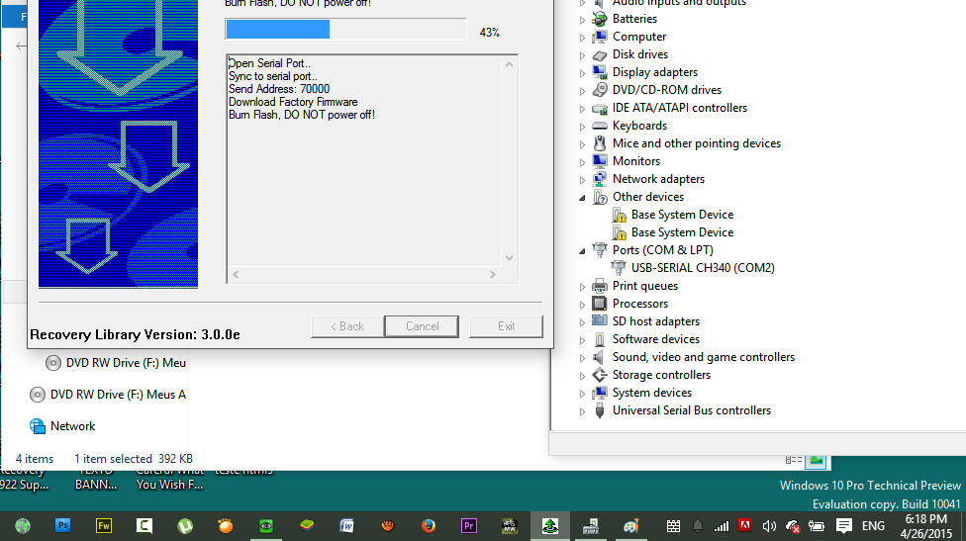Click the USB-SERIAL CH340 (COM2) device icon

[x=619, y=268]
